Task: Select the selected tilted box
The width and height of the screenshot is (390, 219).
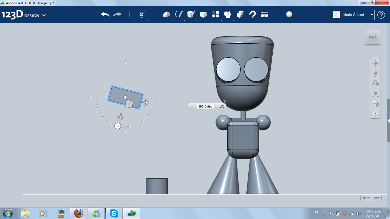Action: (x=126, y=98)
